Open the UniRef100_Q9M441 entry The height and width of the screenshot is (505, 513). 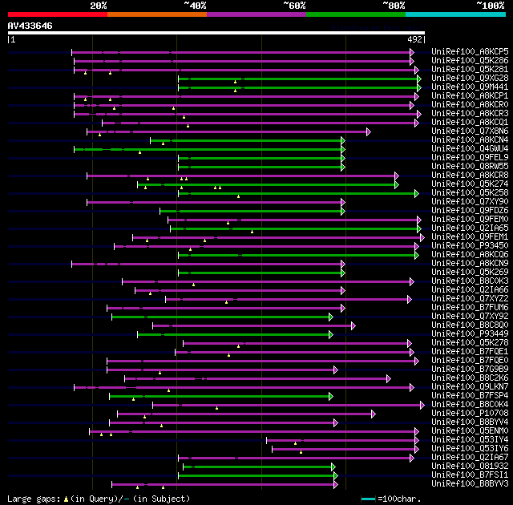tap(470, 87)
